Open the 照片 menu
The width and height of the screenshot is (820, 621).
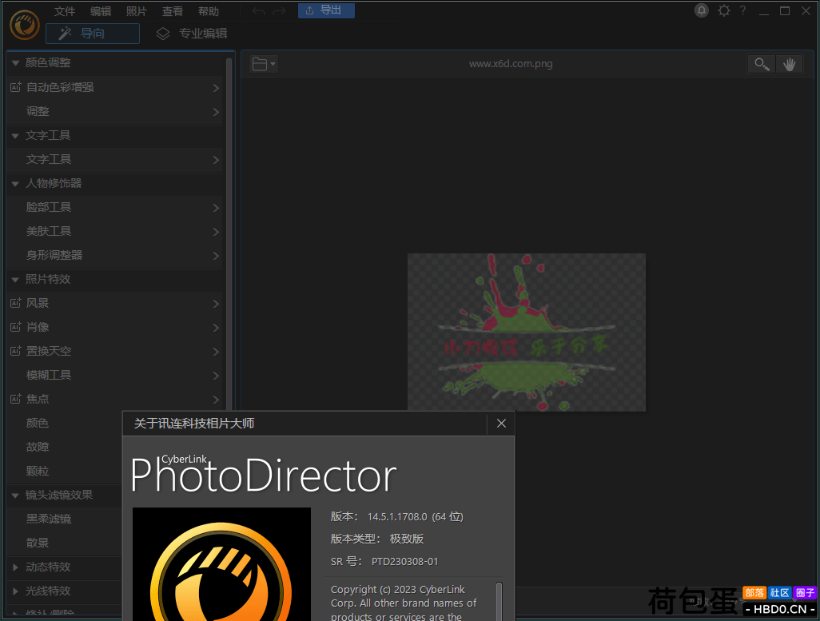pyautogui.click(x=137, y=11)
